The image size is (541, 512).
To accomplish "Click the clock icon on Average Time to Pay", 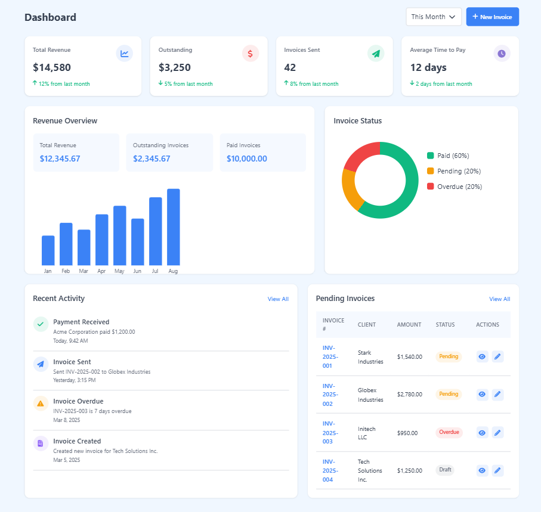I will 502,53.
